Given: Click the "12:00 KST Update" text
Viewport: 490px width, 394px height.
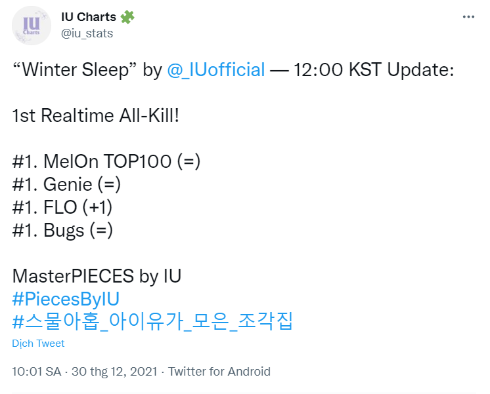Looking at the screenshot, I should [374, 70].
